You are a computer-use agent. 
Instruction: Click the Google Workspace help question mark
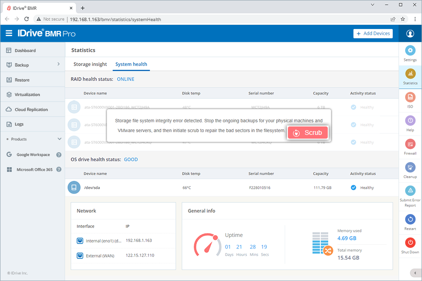pyautogui.click(x=59, y=155)
